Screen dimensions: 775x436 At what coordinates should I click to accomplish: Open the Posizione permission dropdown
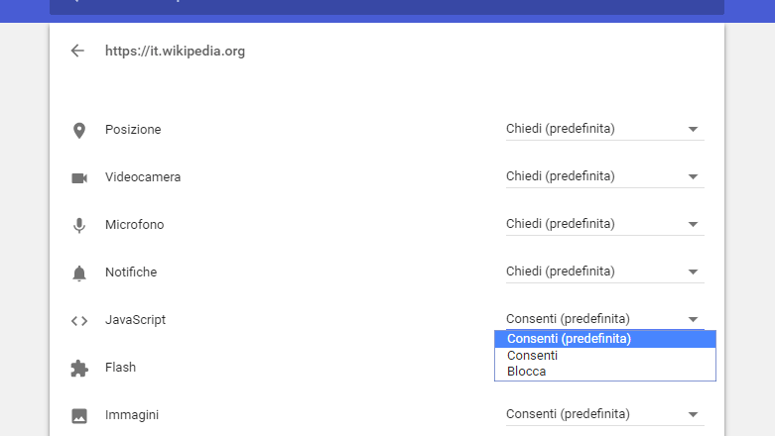[x=605, y=130]
